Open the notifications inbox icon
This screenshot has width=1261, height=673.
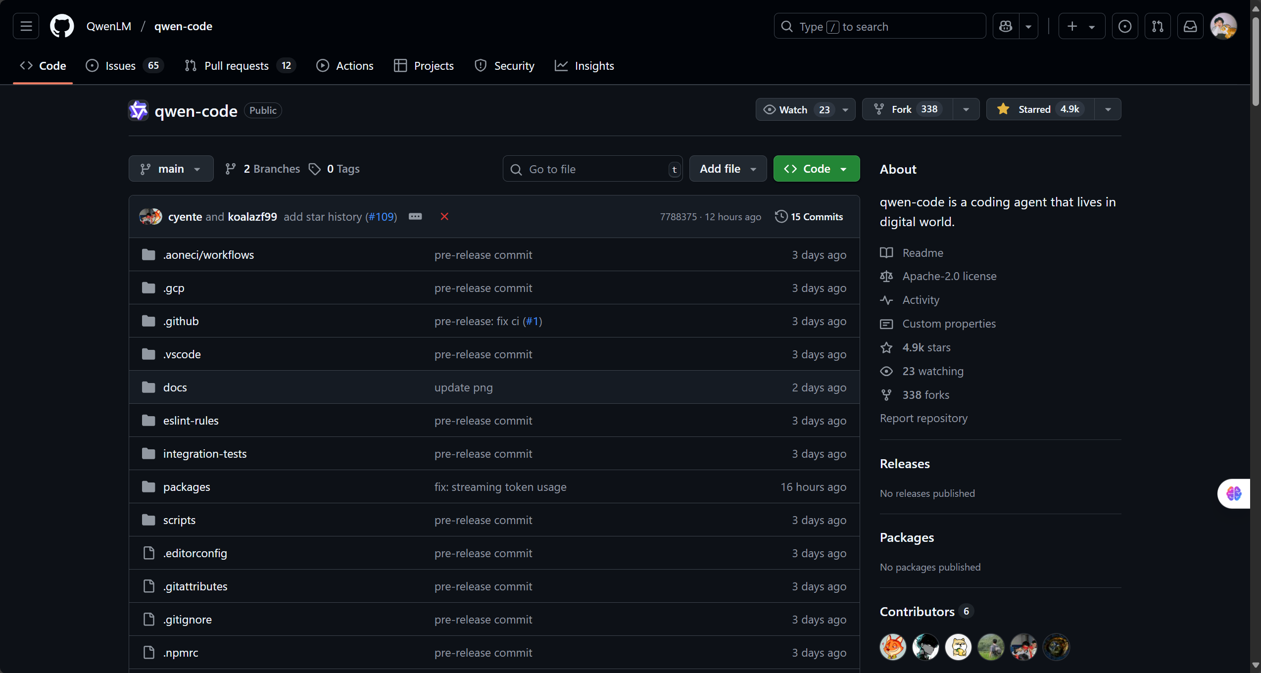(1190, 26)
